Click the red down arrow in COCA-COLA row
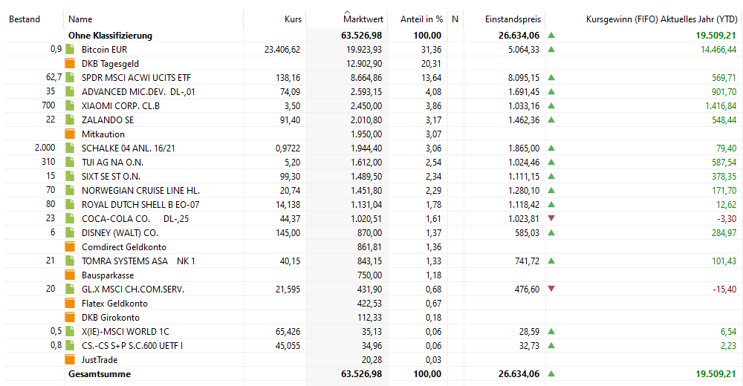743x386 pixels. (551, 218)
